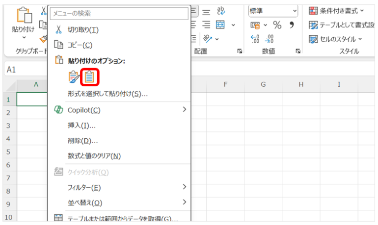
Task: Apply the comma style button
Action: click(292, 25)
